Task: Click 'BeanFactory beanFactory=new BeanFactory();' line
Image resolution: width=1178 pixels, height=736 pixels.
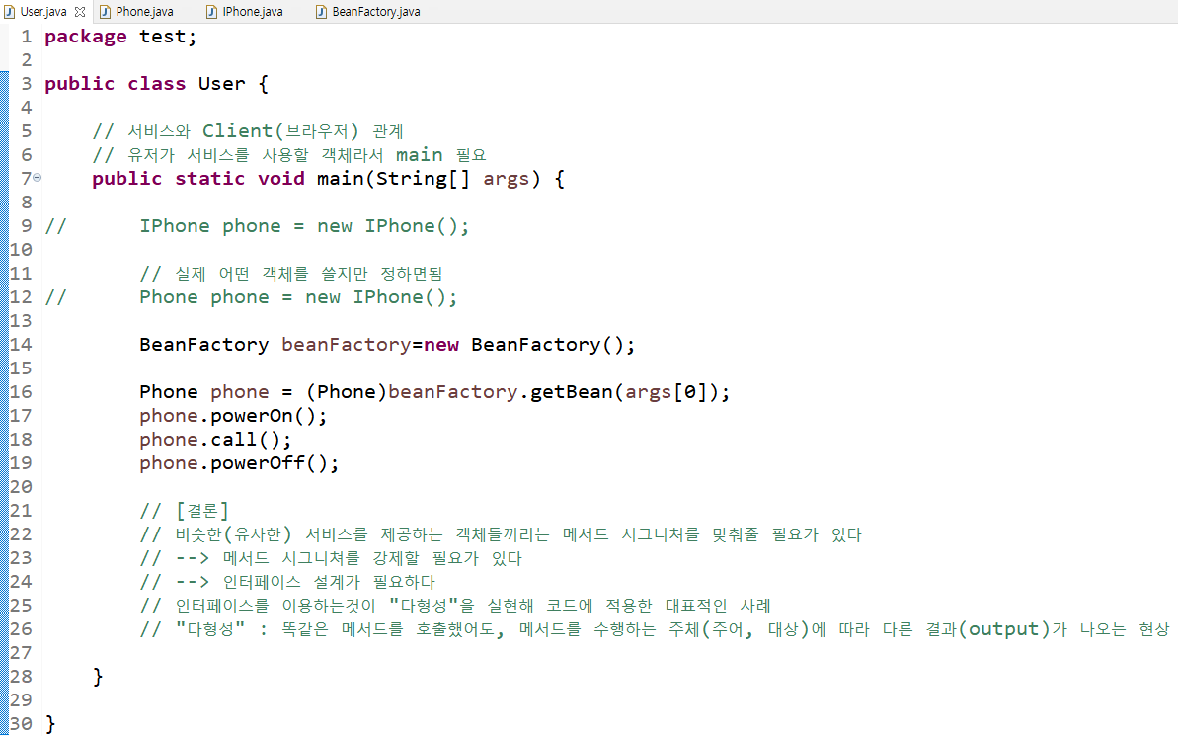Action: 387,345
